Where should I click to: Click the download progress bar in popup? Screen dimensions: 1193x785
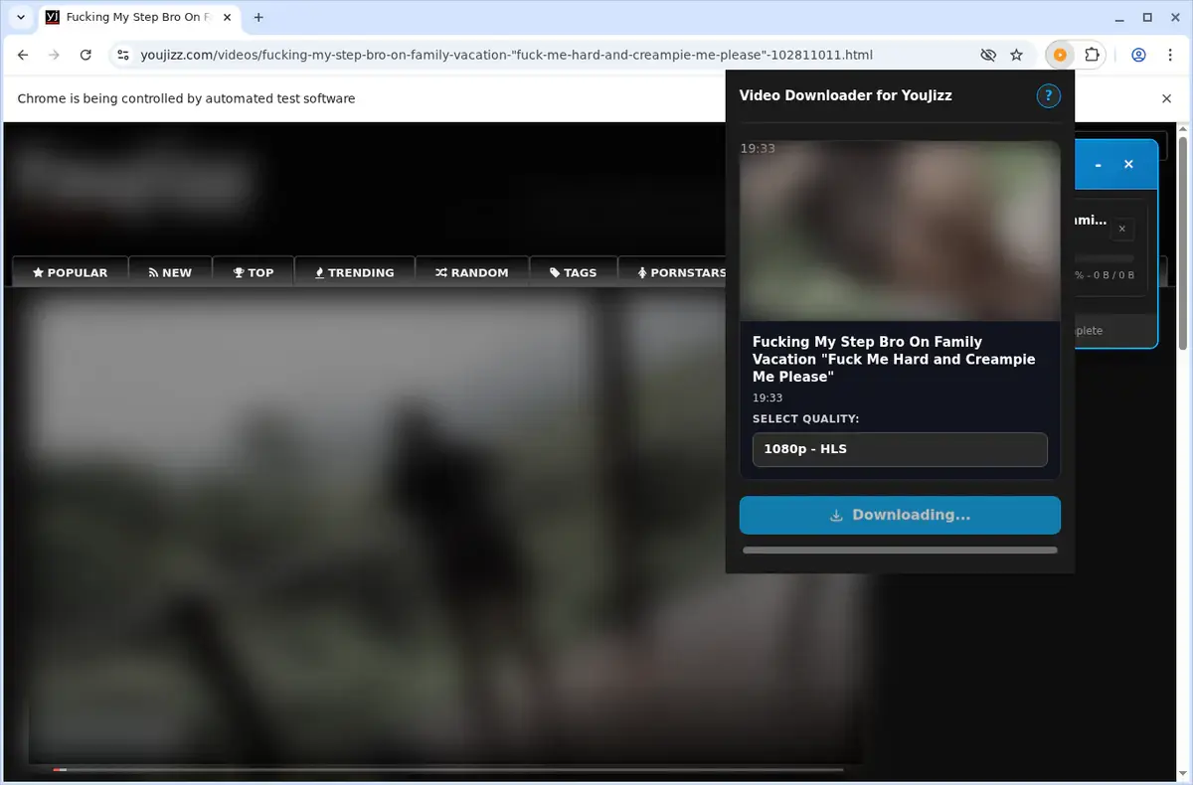[900, 549]
